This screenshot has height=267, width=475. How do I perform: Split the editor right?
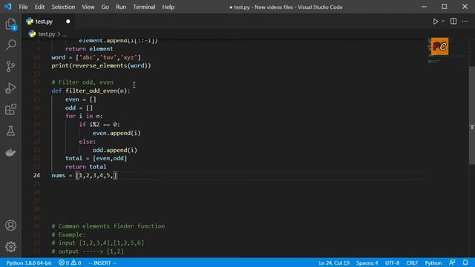point(453,22)
